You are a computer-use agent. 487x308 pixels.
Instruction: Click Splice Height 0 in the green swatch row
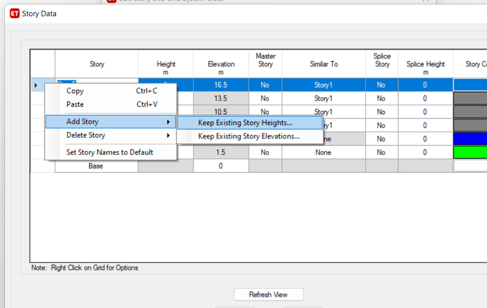pyautogui.click(x=426, y=152)
